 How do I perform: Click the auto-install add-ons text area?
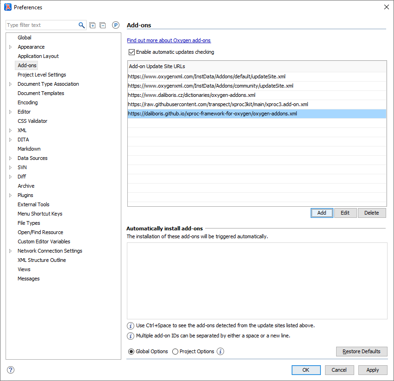click(257, 281)
